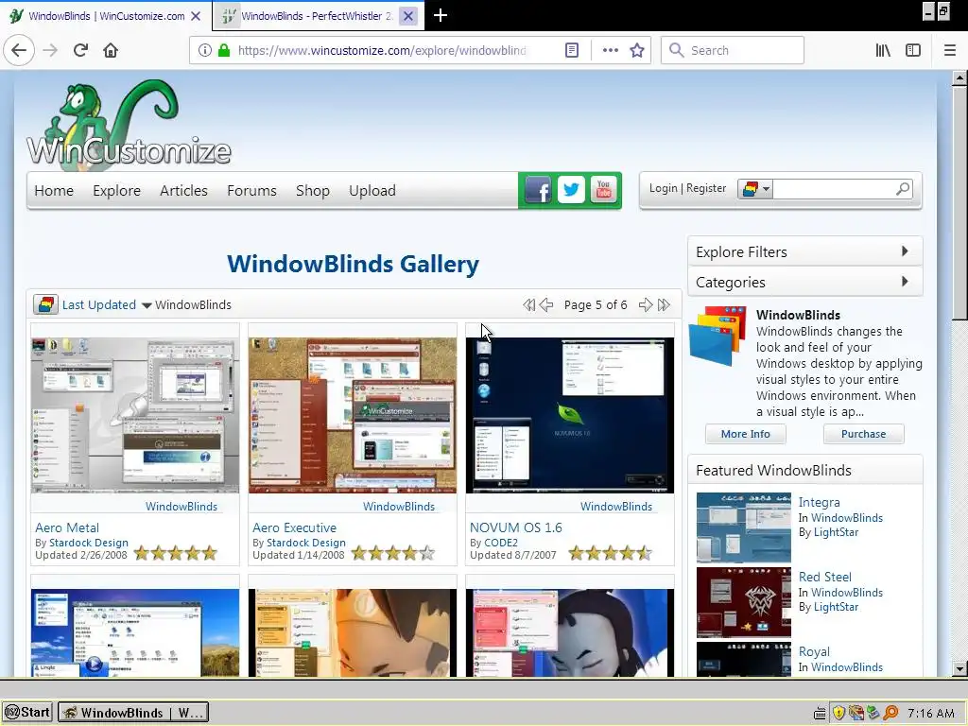
Task: Click the Login link
Action: [663, 188]
